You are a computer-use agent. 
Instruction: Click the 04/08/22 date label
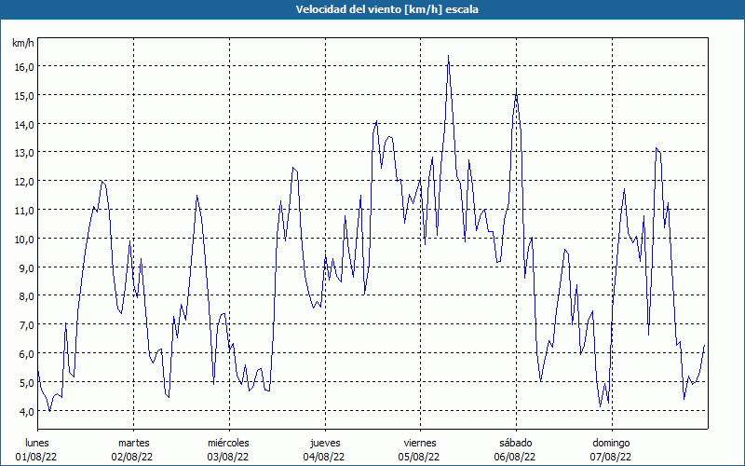click(x=324, y=457)
